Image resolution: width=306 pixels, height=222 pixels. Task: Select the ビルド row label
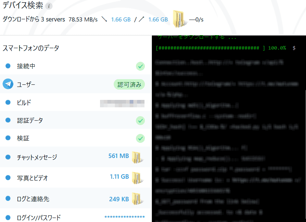click(x=24, y=102)
